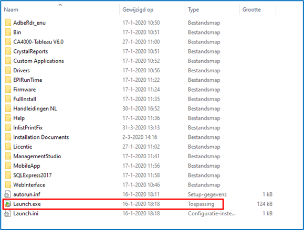Sort by the Gewijzigd op column header
Screen dimensions: 304x230
(152, 9)
